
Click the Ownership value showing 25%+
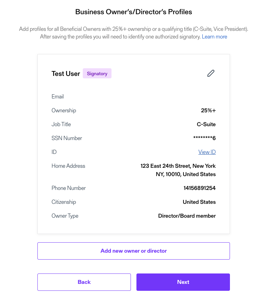(208, 110)
